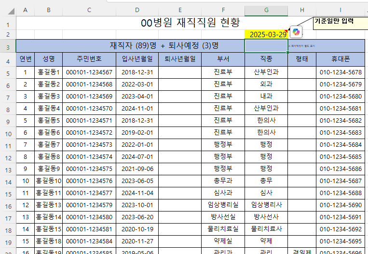Click the '임상병리실' department cell

[223, 205]
